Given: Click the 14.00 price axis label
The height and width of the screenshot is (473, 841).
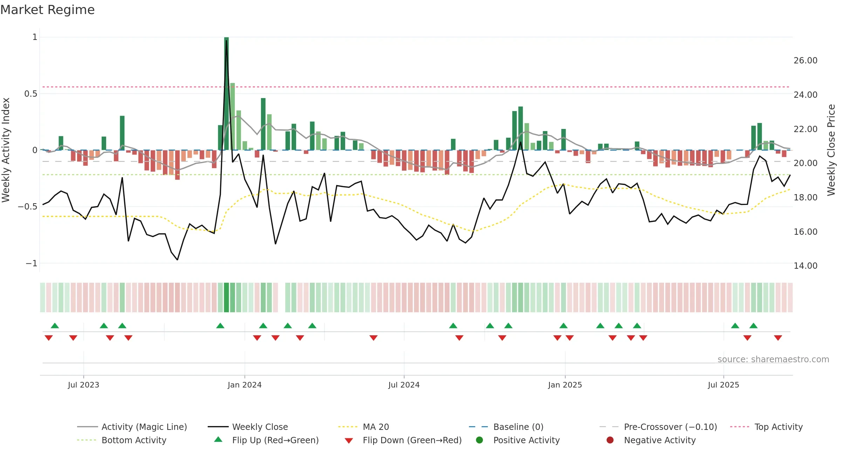Looking at the screenshot, I should tap(806, 266).
